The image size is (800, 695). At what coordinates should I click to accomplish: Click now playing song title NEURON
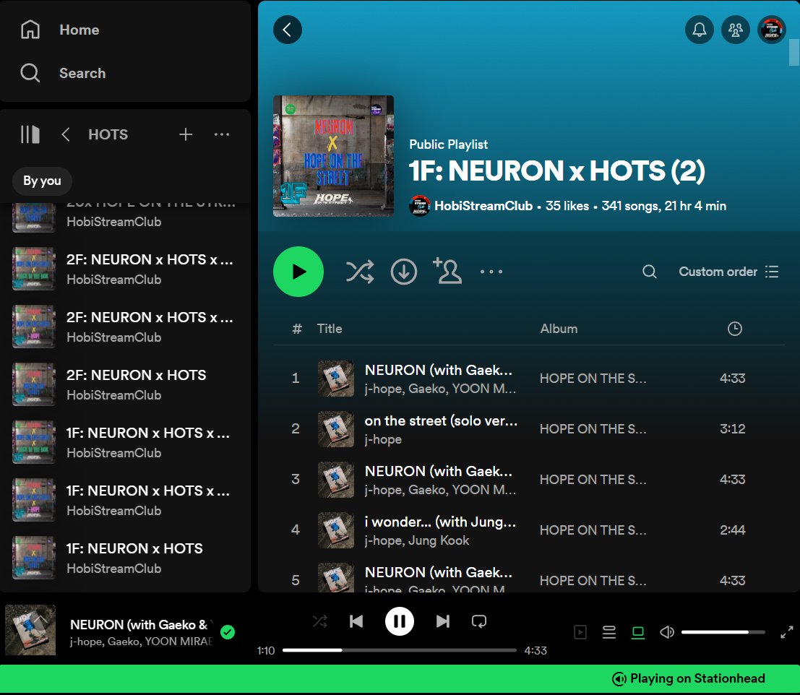point(139,625)
